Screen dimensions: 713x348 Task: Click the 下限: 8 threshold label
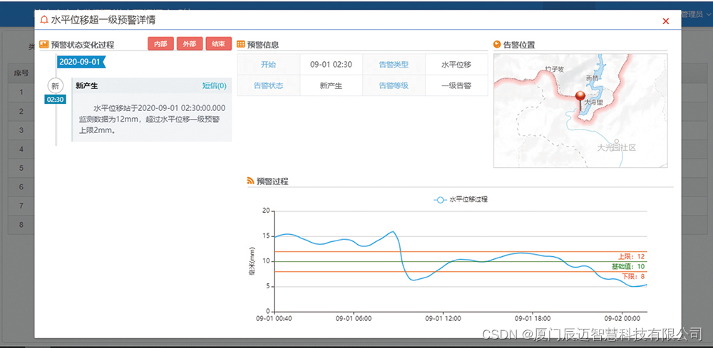click(x=633, y=276)
